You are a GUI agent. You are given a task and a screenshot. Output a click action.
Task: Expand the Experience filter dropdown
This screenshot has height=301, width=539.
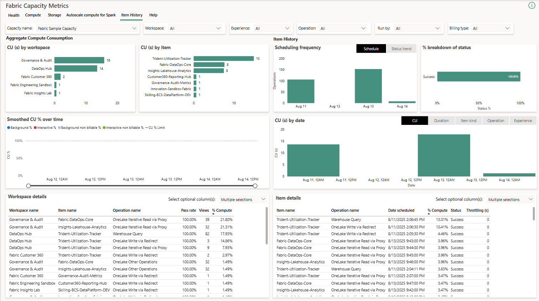pyautogui.click(x=288, y=28)
